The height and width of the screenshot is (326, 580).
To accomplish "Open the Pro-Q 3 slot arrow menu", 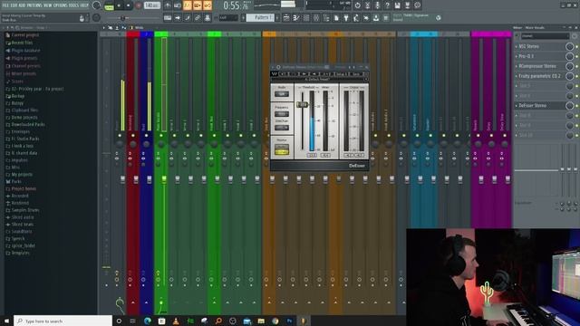I will [517, 56].
